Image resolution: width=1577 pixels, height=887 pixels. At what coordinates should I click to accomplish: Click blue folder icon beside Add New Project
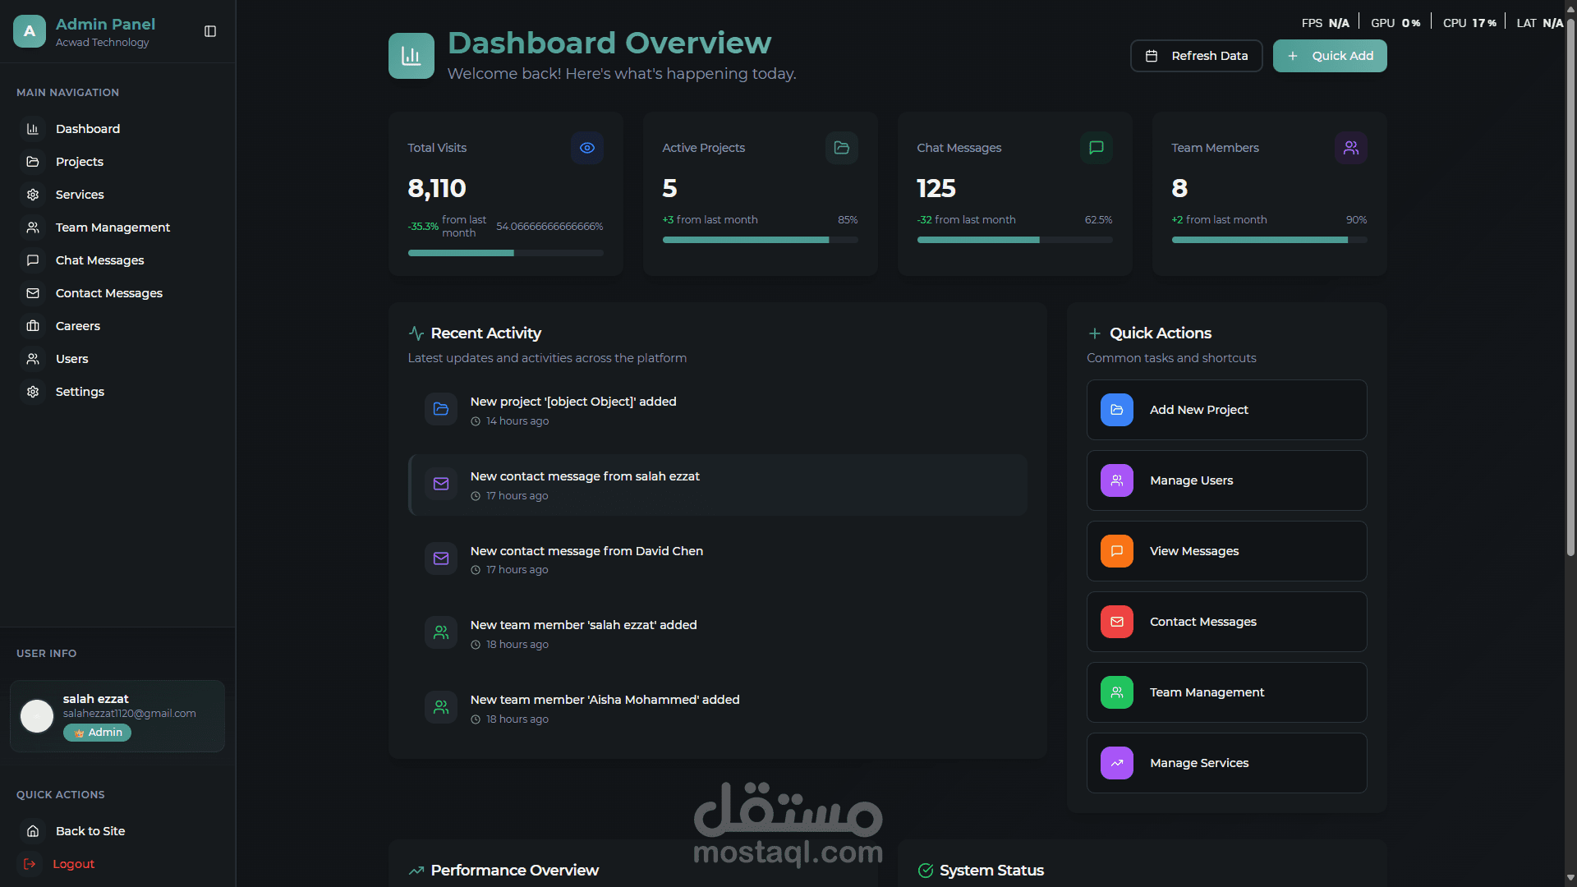coord(1116,410)
